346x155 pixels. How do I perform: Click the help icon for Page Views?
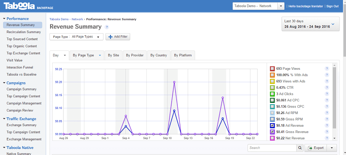tap(327, 69)
